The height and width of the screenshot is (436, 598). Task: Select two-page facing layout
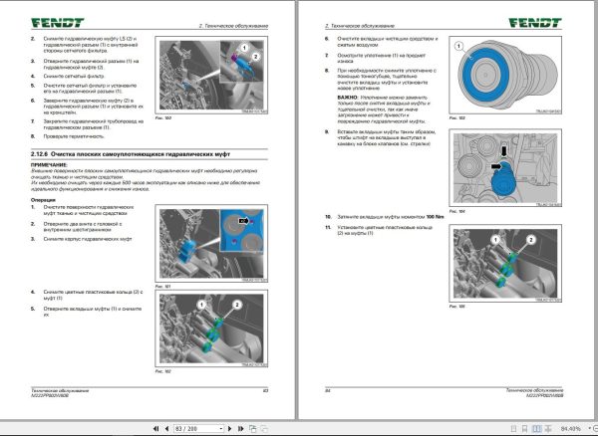pyautogui.click(x=536, y=429)
